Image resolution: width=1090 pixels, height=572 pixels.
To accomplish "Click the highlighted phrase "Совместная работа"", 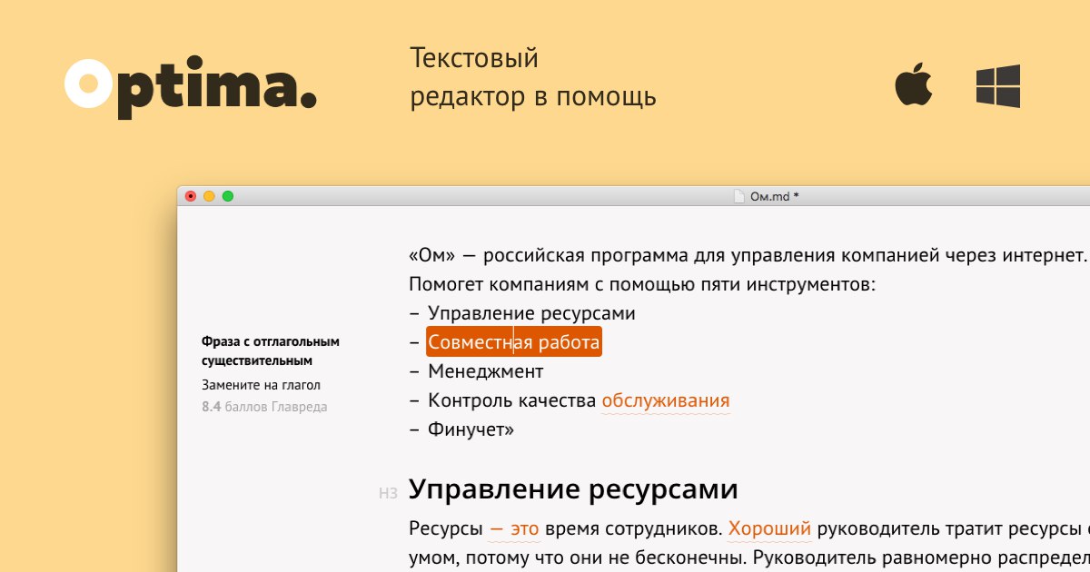I will click(x=514, y=342).
